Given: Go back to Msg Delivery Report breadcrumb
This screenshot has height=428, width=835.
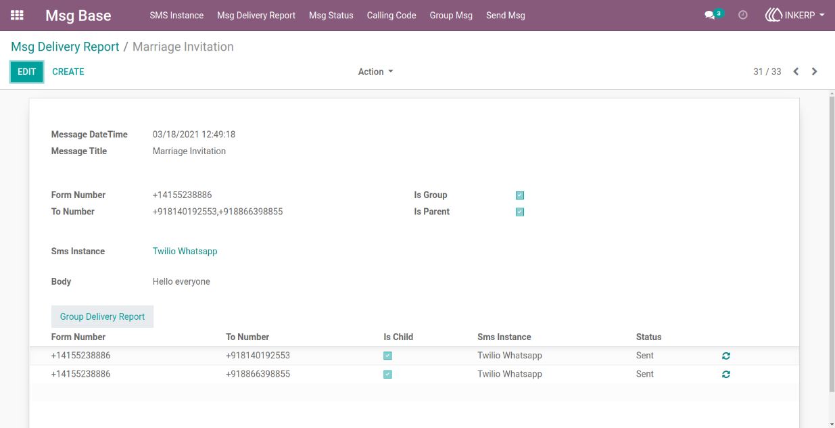Looking at the screenshot, I should tap(65, 47).
